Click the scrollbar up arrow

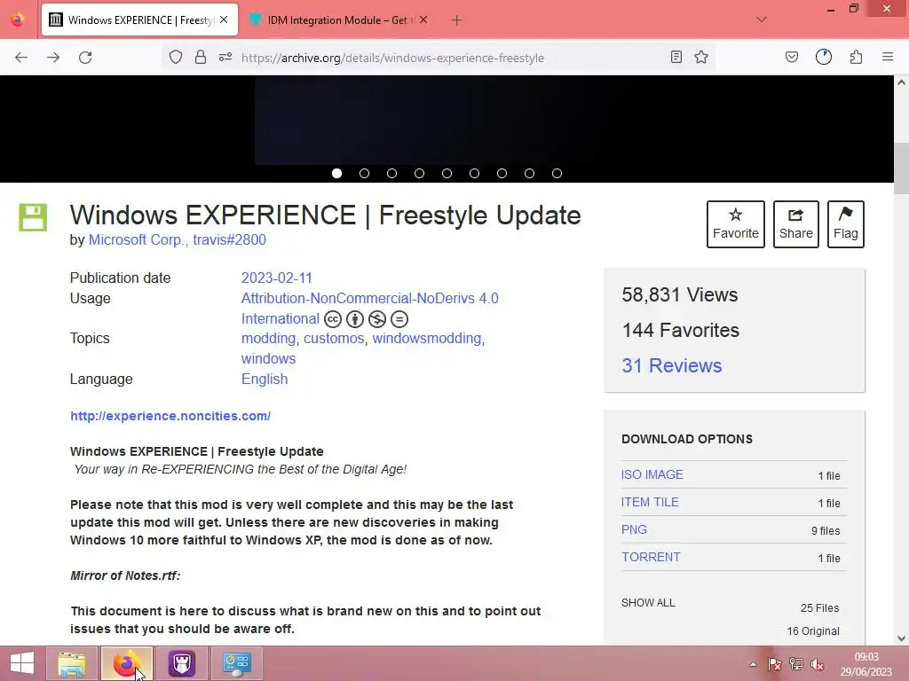click(901, 82)
